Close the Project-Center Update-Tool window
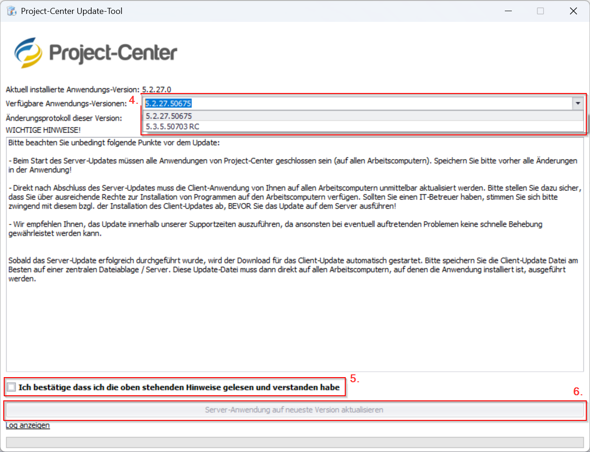 click(573, 11)
